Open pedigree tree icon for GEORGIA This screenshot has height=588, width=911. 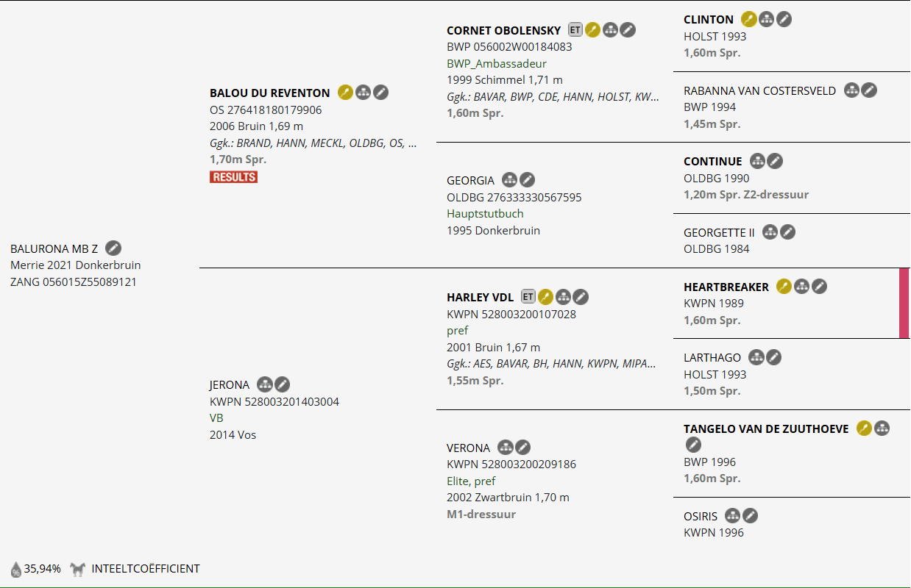(509, 180)
